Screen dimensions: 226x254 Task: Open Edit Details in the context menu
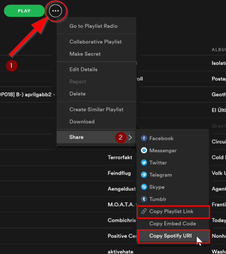pyautogui.click(x=83, y=69)
